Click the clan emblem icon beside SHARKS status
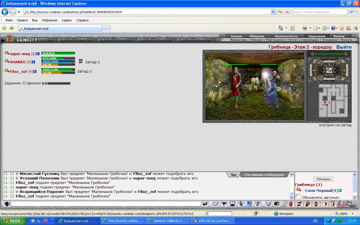This screenshot has height=225, width=360. pyautogui.click(x=81, y=61)
